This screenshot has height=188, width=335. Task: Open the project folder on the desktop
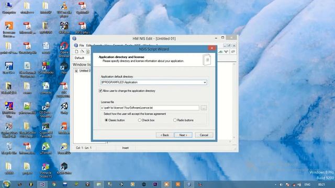pos(27,168)
